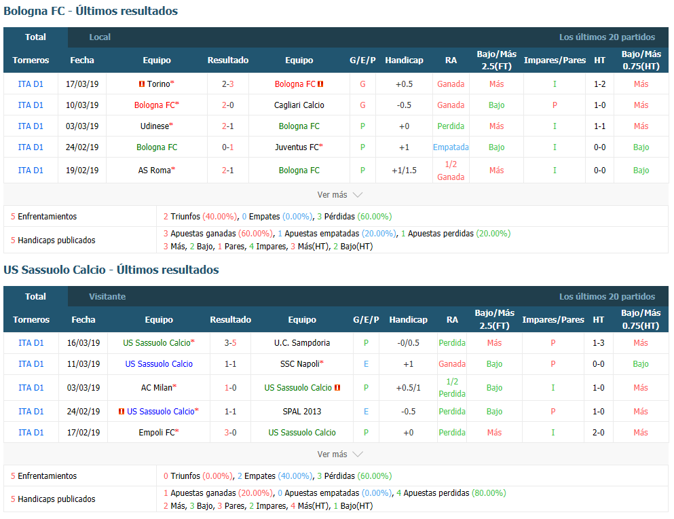Select the Total tab of the Sassuolo table

(35, 296)
